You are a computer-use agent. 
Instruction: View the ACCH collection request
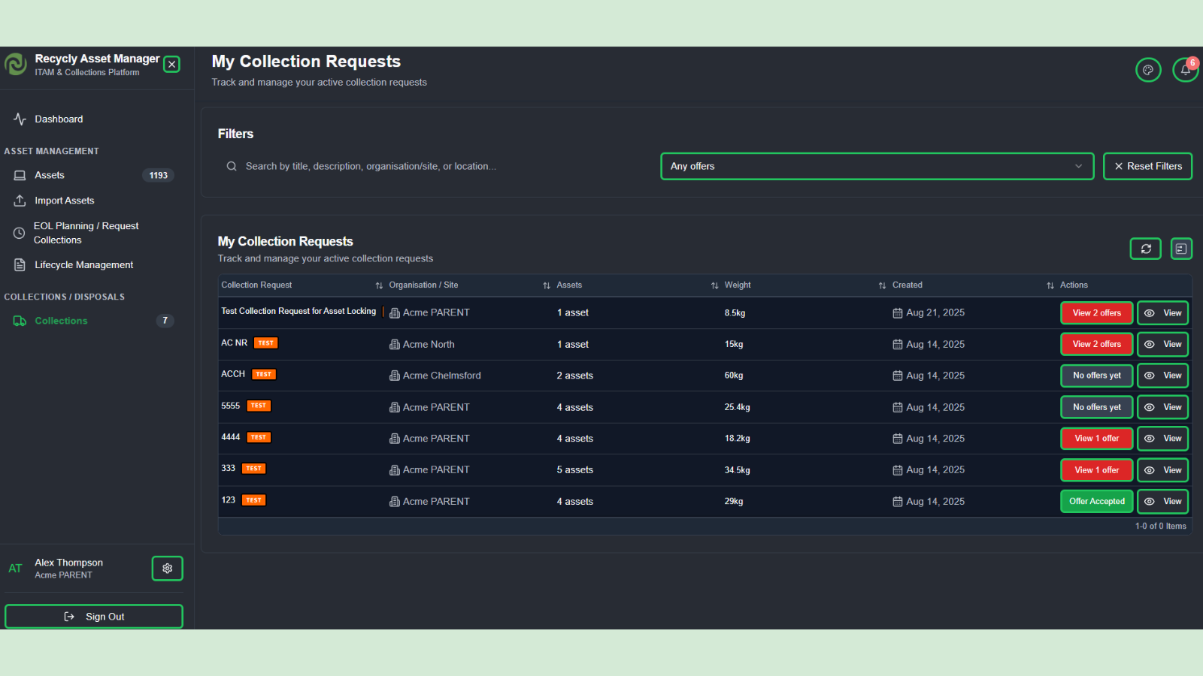click(x=1162, y=376)
